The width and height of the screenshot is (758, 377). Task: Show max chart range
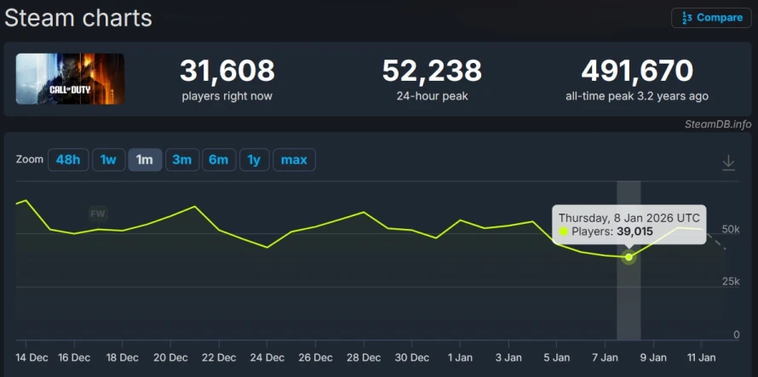294,159
